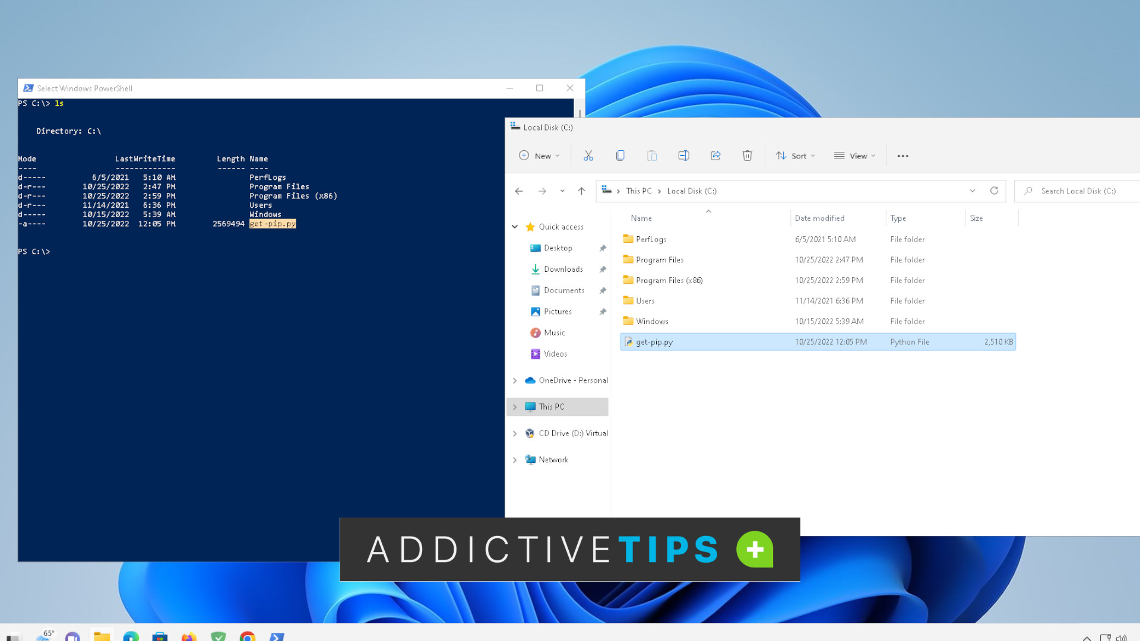Unpin Pictures from Quick access
1140x641 pixels.
[x=603, y=311]
